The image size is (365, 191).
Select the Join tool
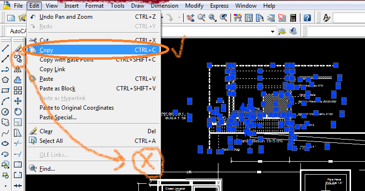[18, 186]
